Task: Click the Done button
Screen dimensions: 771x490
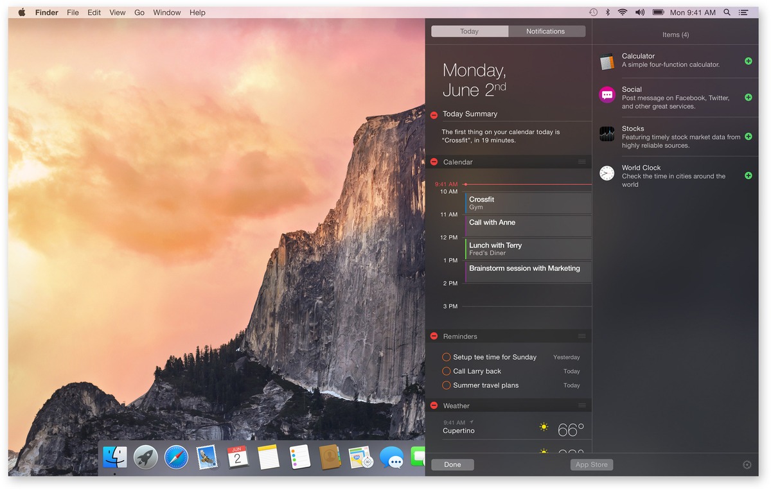Action: 452,464
